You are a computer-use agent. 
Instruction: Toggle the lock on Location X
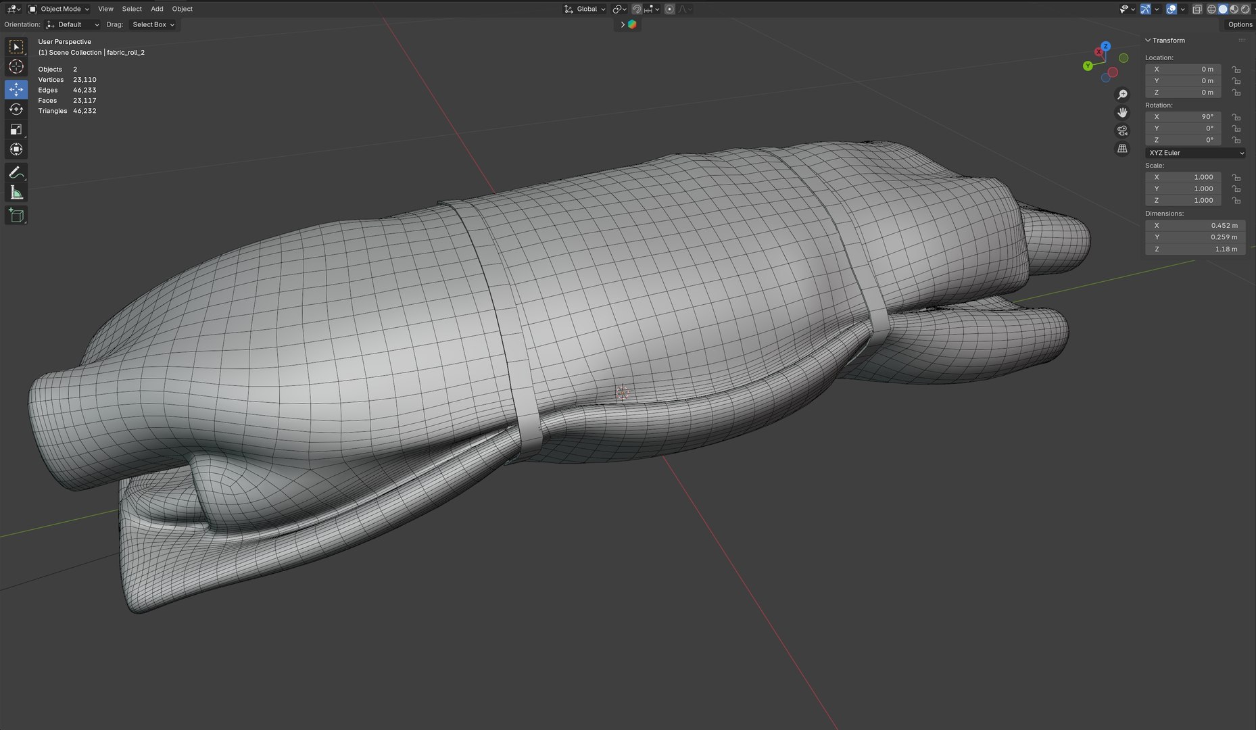[1236, 70]
